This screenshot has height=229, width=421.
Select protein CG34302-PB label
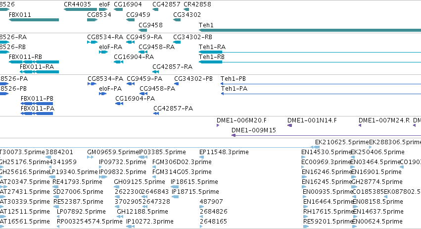click(x=193, y=79)
